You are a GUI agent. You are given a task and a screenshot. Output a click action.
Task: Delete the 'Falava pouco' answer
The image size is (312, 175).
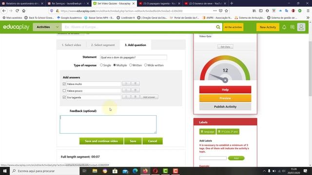click(x=136, y=90)
